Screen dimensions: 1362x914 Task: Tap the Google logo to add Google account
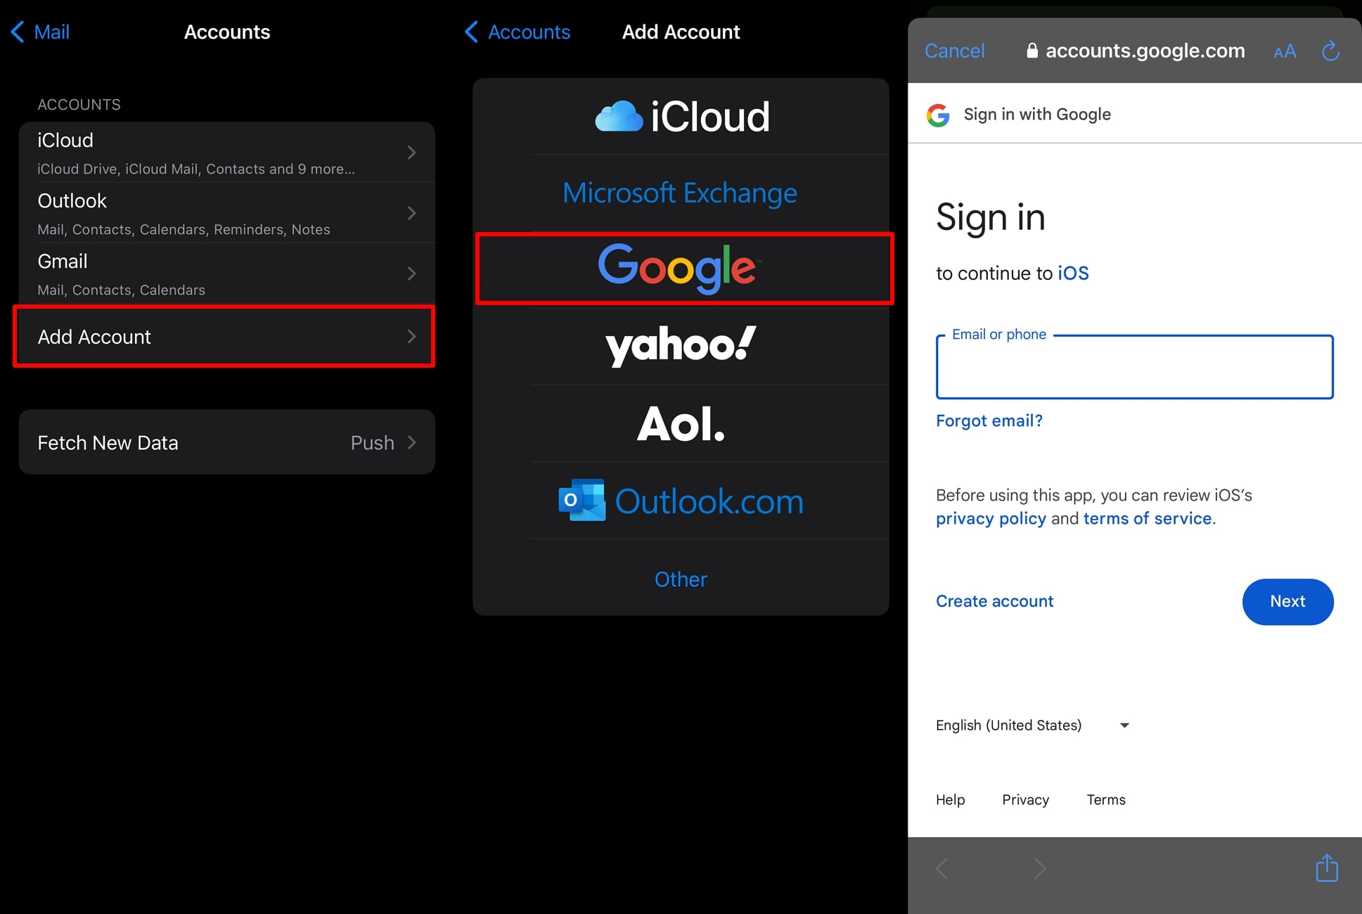pyautogui.click(x=679, y=268)
